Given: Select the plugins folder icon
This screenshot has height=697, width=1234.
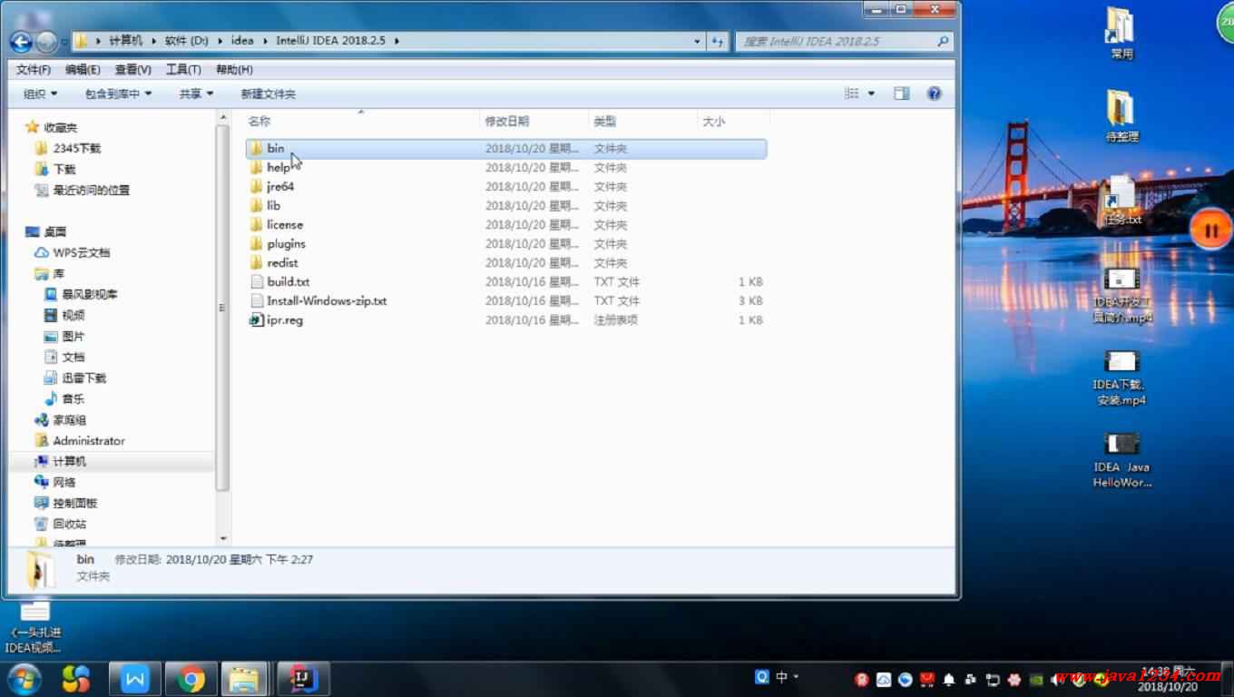Looking at the screenshot, I should (x=257, y=243).
